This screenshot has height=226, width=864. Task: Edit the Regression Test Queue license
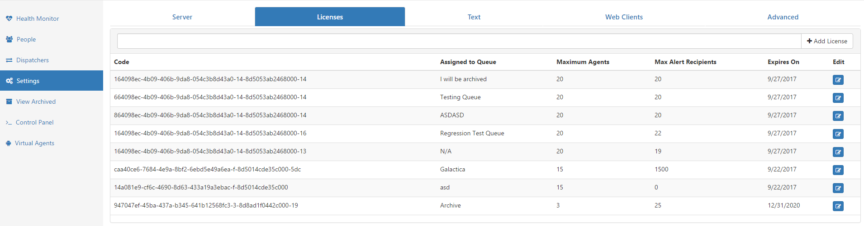[838, 134]
